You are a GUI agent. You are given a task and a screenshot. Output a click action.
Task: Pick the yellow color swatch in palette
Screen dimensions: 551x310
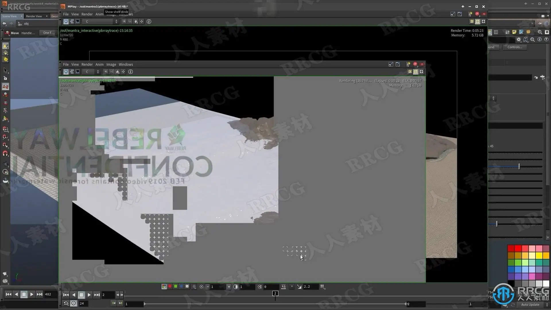tap(539, 255)
